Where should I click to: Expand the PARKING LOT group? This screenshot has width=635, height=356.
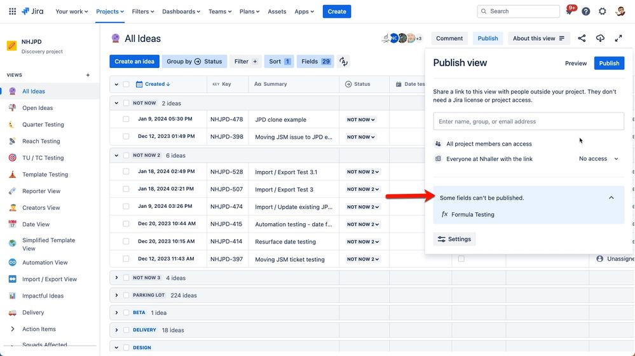[x=116, y=295]
